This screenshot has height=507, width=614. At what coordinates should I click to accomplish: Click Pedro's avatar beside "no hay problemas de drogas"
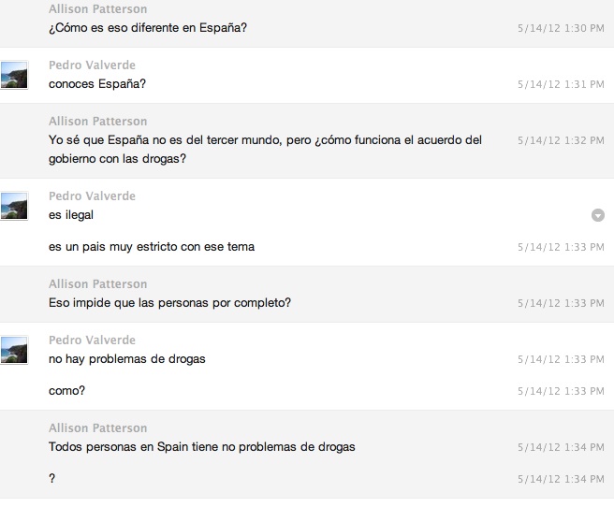14,351
